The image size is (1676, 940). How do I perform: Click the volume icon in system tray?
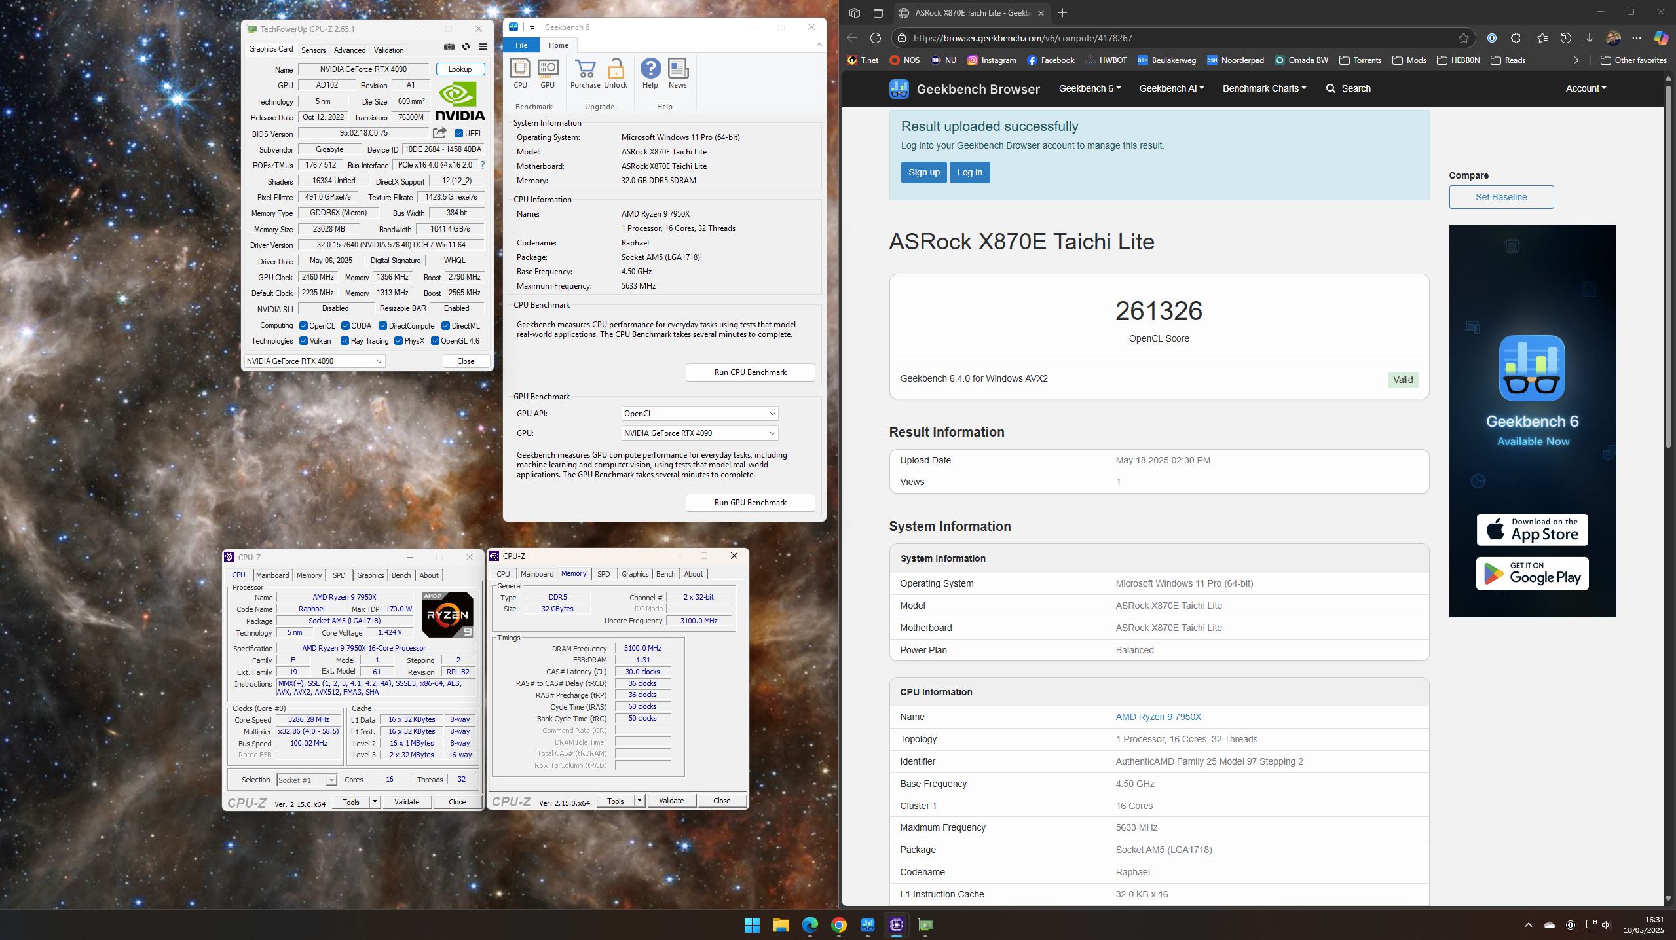pos(1606,925)
